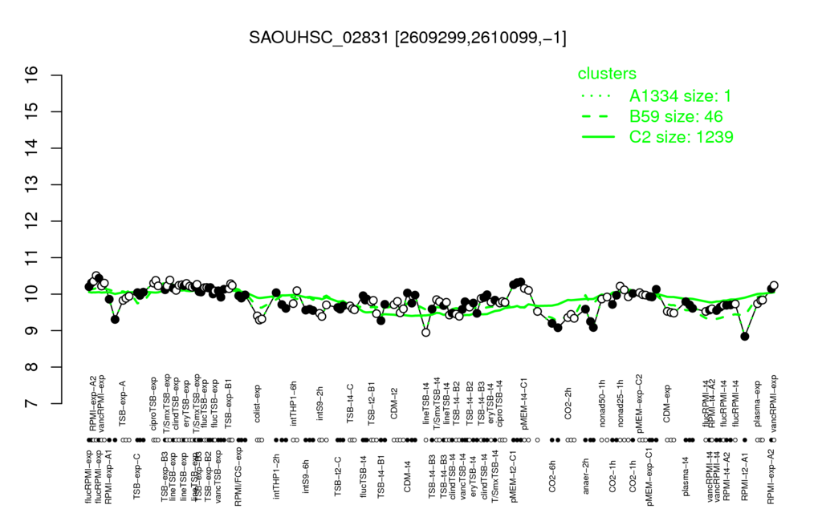Image resolution: width=822 pixels, height=513 pixels.
Task: Click x-axis label 'nonad50-1h'
Action: (603, 406)
